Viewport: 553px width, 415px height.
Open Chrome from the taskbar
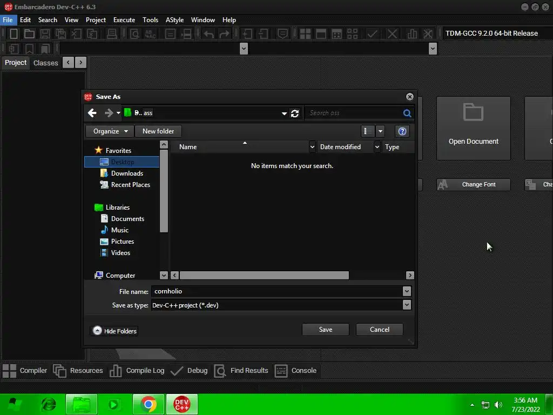click(x=149, y=404)
